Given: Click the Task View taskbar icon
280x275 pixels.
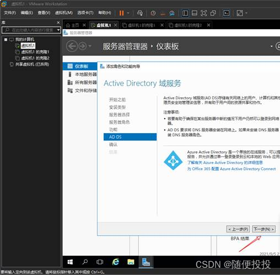Looking at the screenshot, I should pos(100,262).
